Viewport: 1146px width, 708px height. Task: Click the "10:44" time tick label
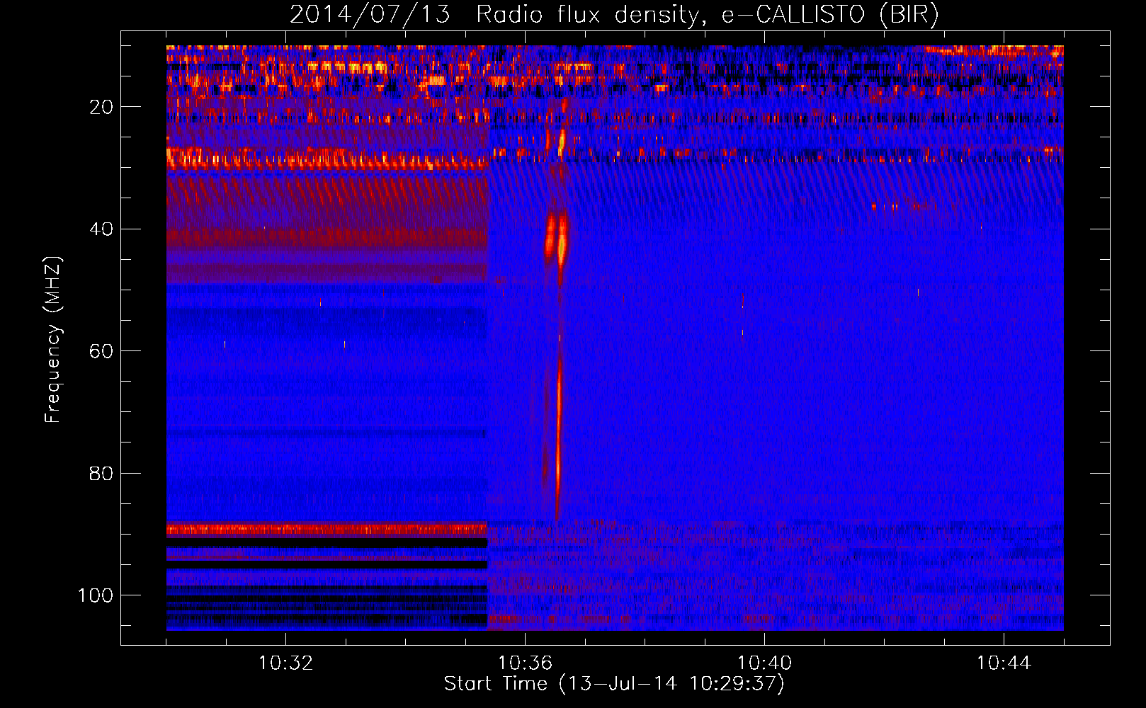pos(1004,663)
